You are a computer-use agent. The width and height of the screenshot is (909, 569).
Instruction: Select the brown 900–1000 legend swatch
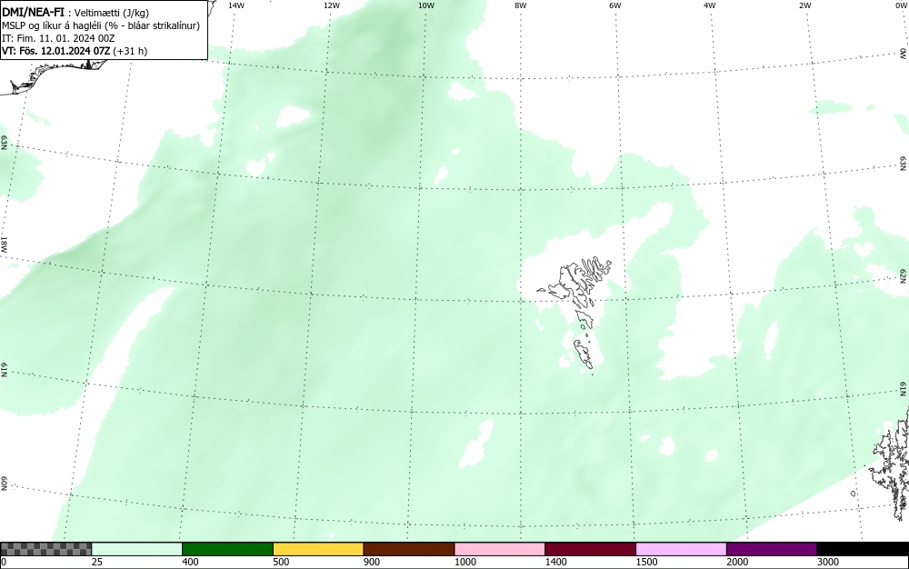pyautogui.click(x=409, y=549)
